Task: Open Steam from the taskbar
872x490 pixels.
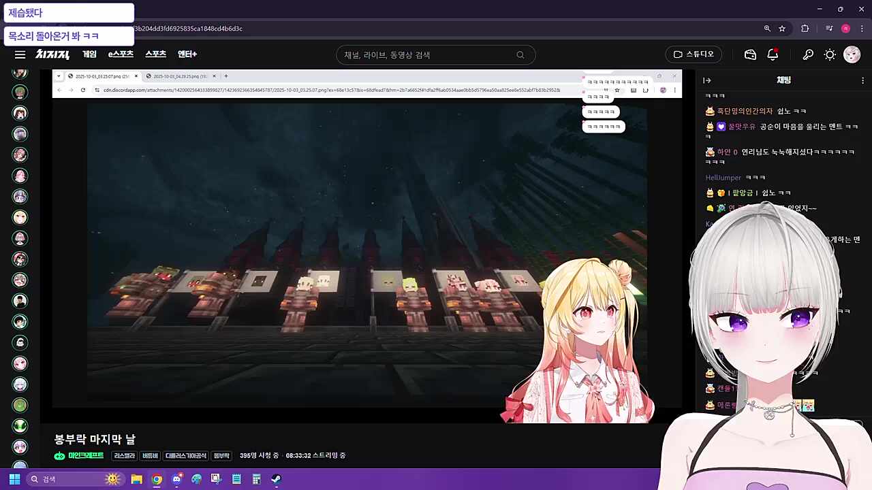Action: 277,479
